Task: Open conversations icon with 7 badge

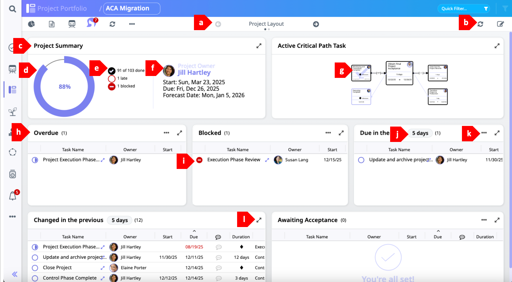Action: tap(91, 23)
